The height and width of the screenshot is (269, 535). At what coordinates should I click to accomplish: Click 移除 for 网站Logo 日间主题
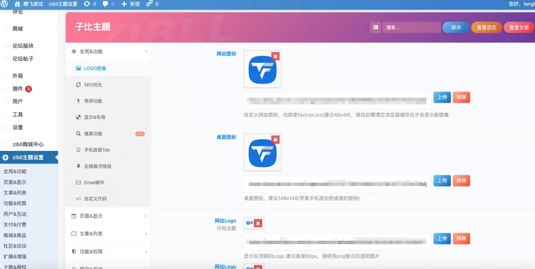[x=461, y=239]
